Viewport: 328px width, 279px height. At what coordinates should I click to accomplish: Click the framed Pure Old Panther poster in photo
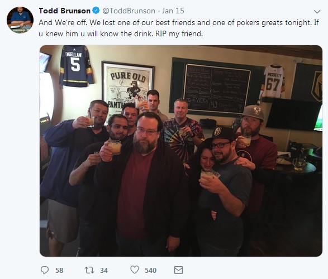pos(127,85)
